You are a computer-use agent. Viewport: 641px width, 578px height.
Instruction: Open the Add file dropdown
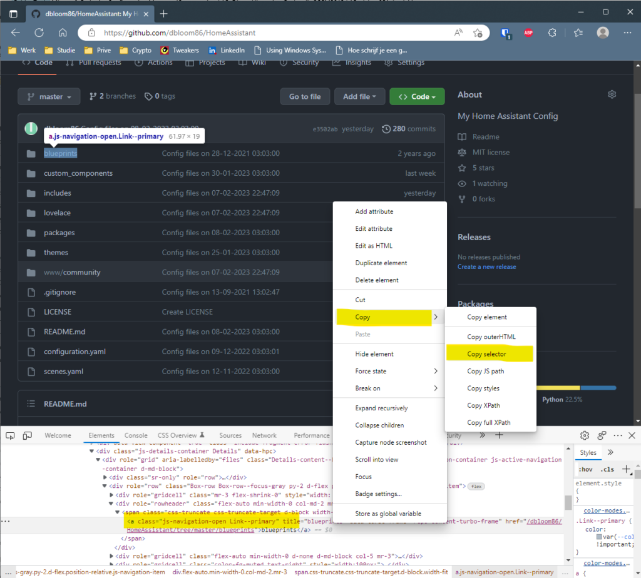(x=360, y=96)
